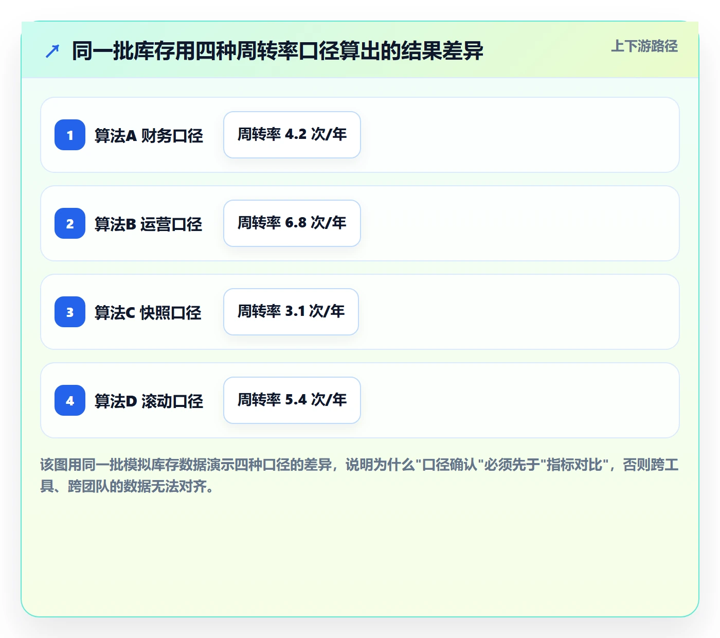Click the 周转率 4.2 次/年 chip
This screenshot has width=720, height=638.
coord(292,135)
